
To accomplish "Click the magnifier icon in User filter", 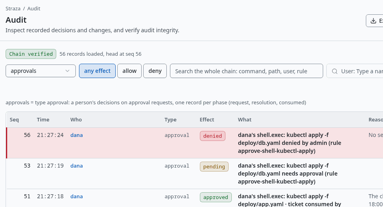I will pos(335,71).
